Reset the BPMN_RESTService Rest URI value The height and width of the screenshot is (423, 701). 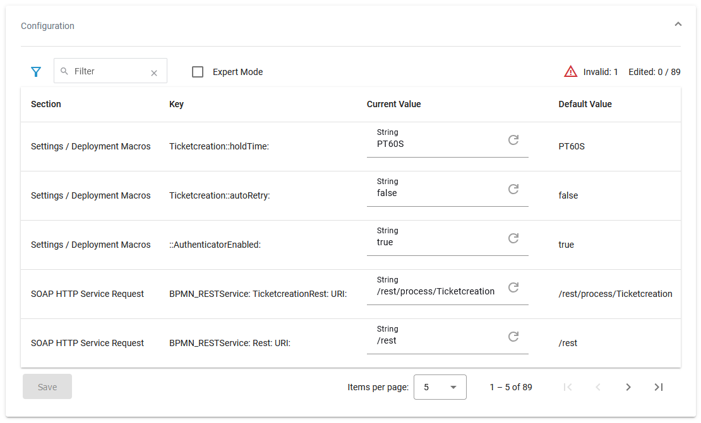coord(513,337)
